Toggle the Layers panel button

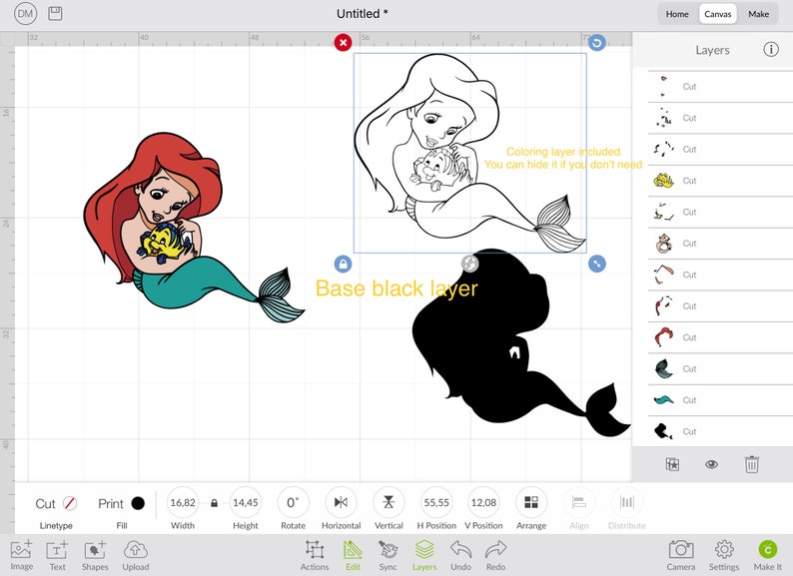pyautogui.click(x=424, y=555)
